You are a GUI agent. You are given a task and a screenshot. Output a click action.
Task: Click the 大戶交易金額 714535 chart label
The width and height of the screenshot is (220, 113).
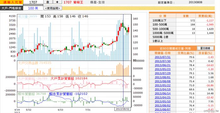tap(35, 63)
